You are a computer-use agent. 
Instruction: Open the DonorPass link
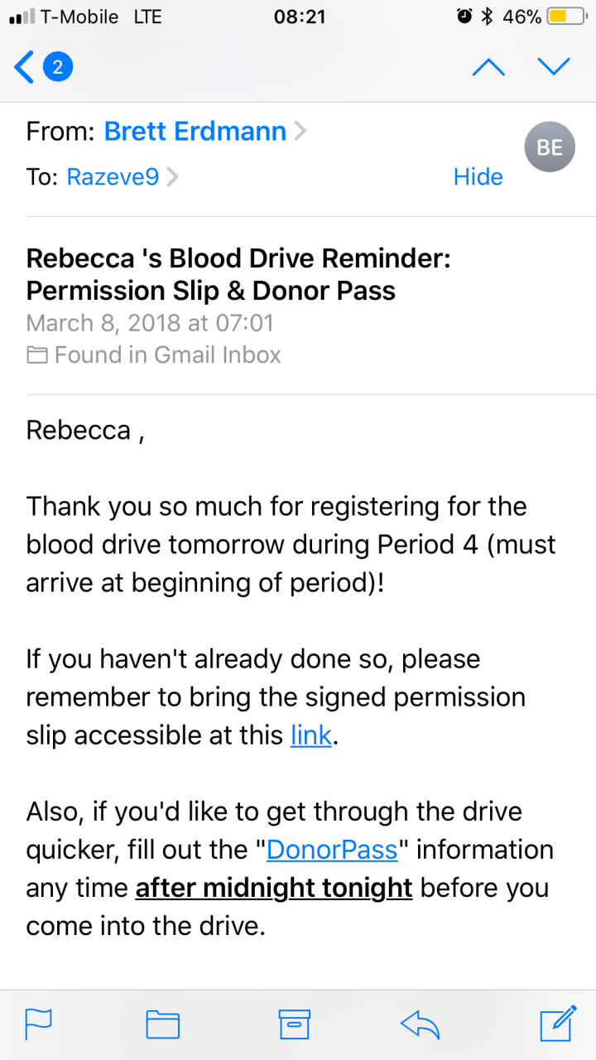pos(332,849)
